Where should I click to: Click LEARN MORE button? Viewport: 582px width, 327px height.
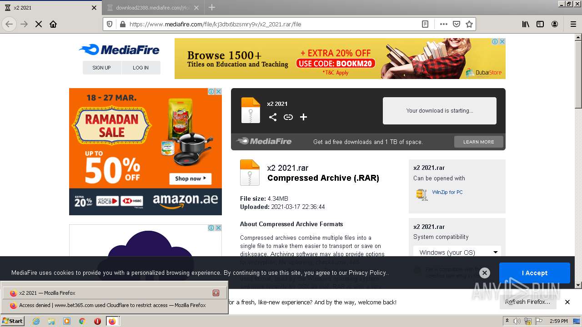point(479,142)
